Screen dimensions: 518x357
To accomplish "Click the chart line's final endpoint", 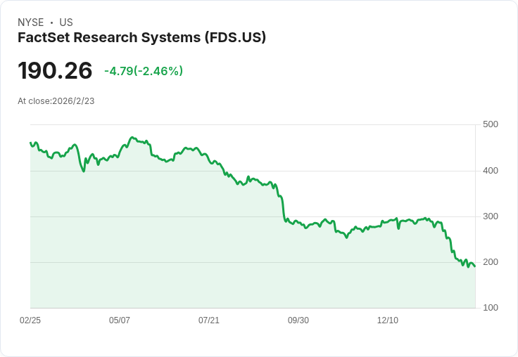I will coord(475,266).
